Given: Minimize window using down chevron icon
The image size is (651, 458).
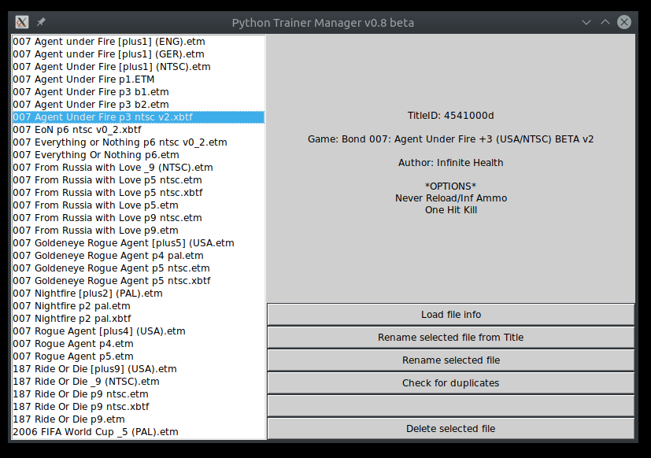Looking at the screenshot, I should click(586, 22).
